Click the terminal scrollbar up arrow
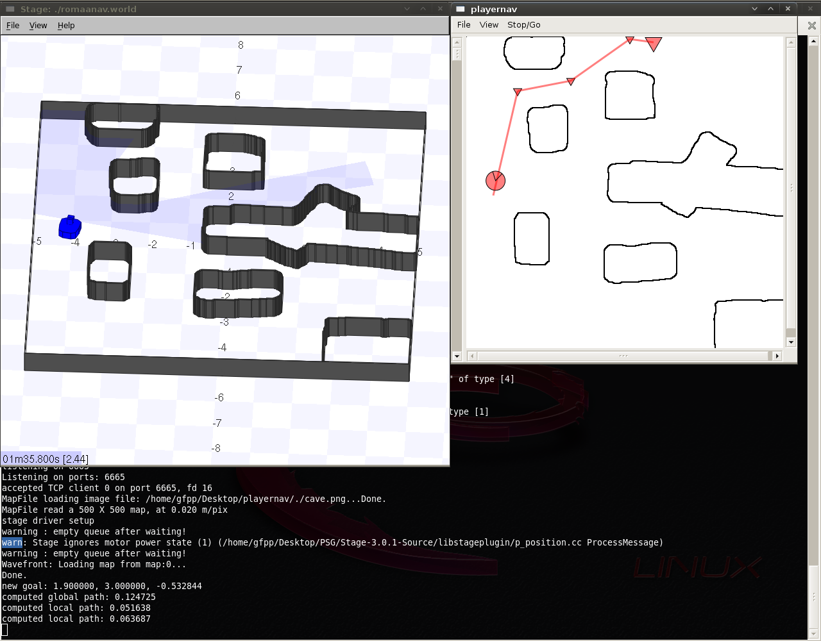This screenshot has width=821, height=641. coord(814,42)
